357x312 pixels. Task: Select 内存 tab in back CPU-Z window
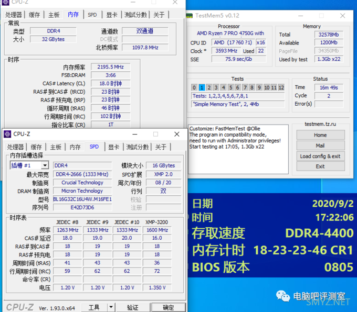click(73, 15)
